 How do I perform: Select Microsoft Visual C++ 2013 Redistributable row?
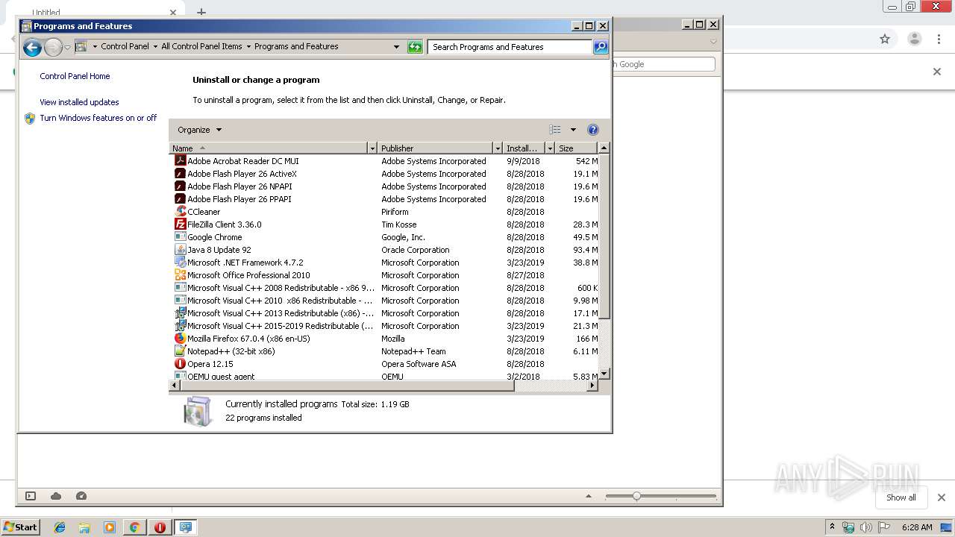click(384, 313)
